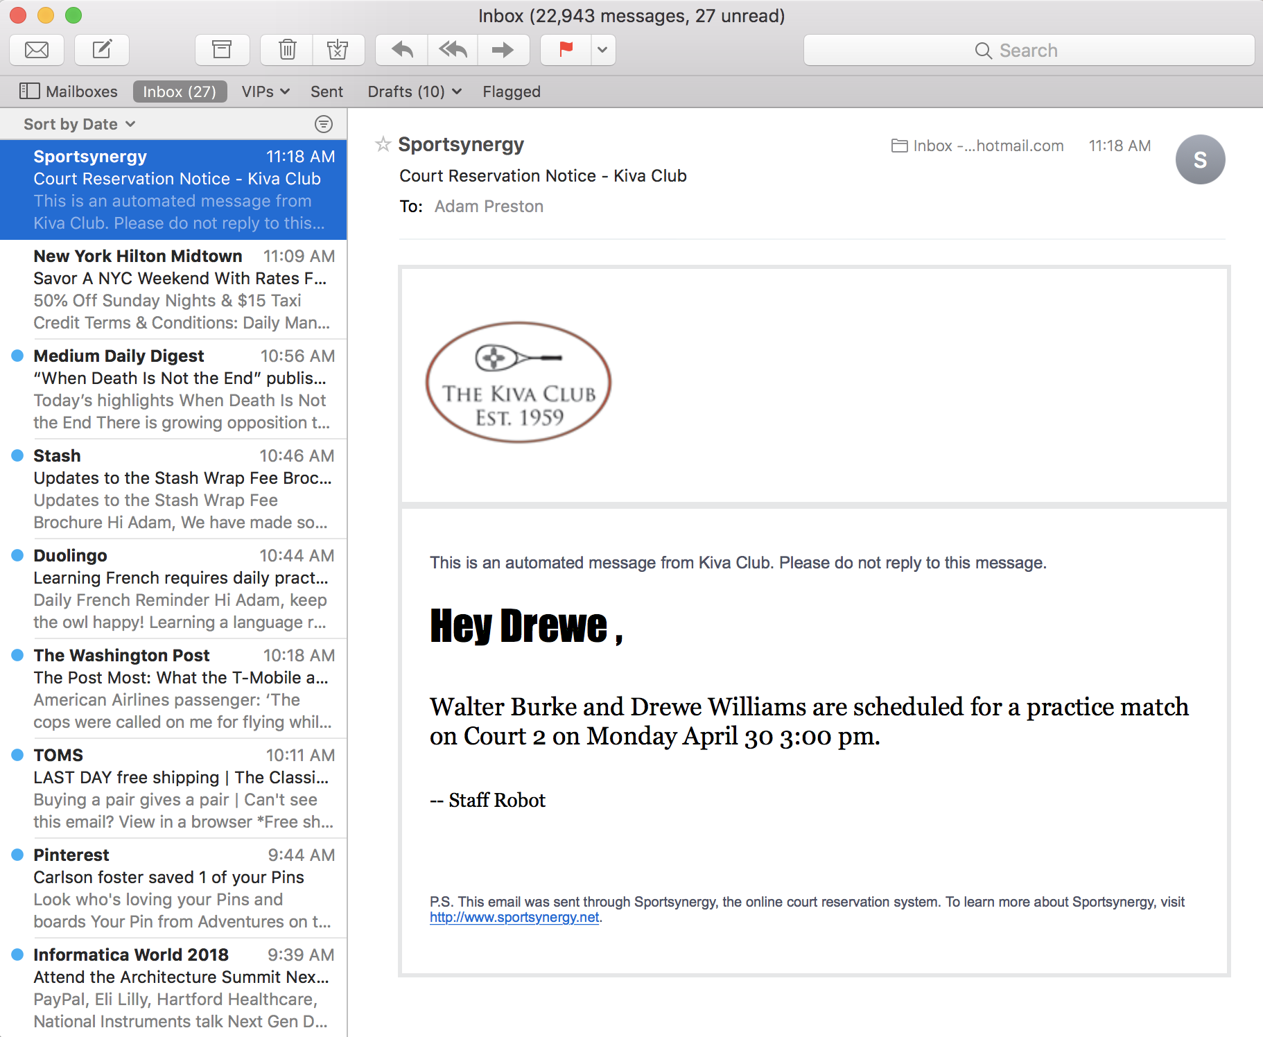Click recipient Adam Preston

click(489, 207)
